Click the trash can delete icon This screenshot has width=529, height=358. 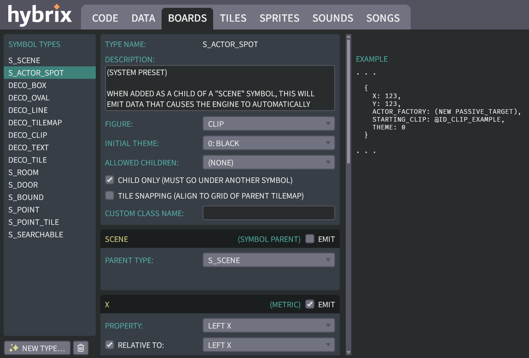click(81, 348)
